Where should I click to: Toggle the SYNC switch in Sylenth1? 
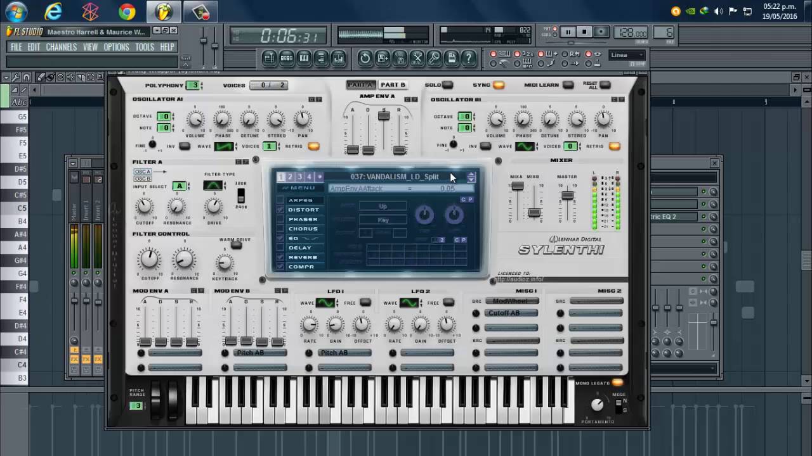click(x=499, y=85)
